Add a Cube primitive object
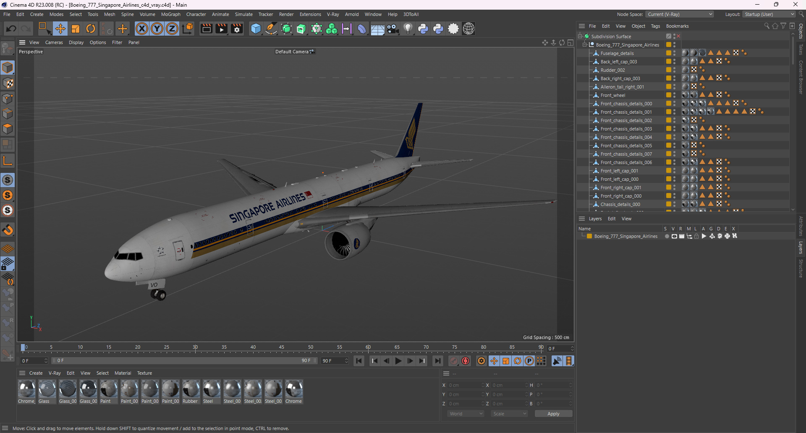This screenshot has height=433, width=806. pos(256,29)
